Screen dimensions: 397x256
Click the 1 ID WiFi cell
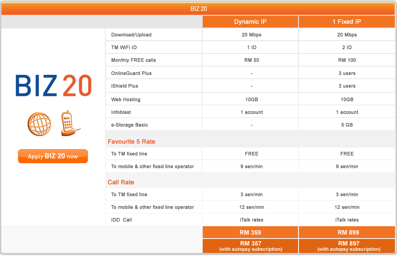(x=251, y=47)
